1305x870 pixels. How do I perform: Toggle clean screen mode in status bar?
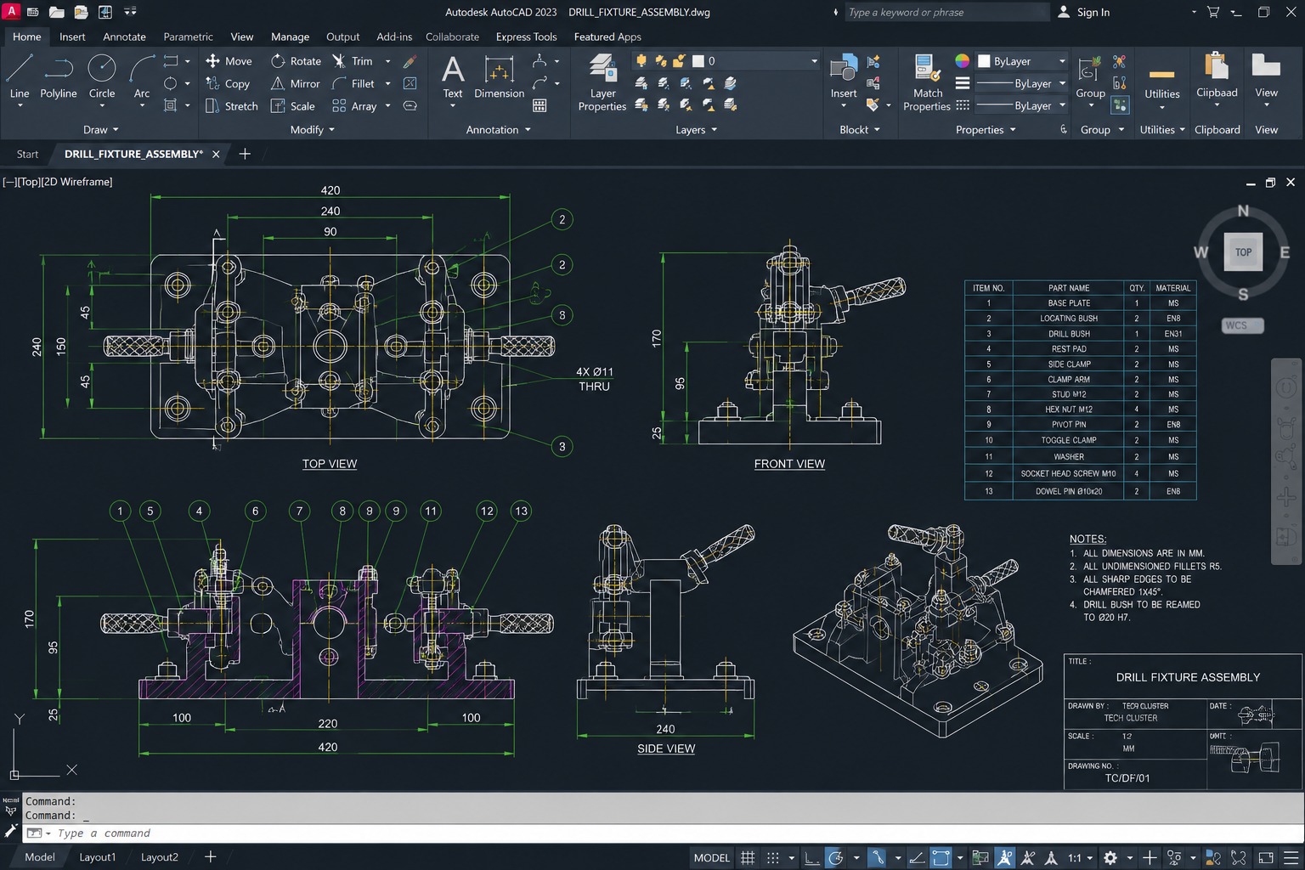coord(1266,857)
